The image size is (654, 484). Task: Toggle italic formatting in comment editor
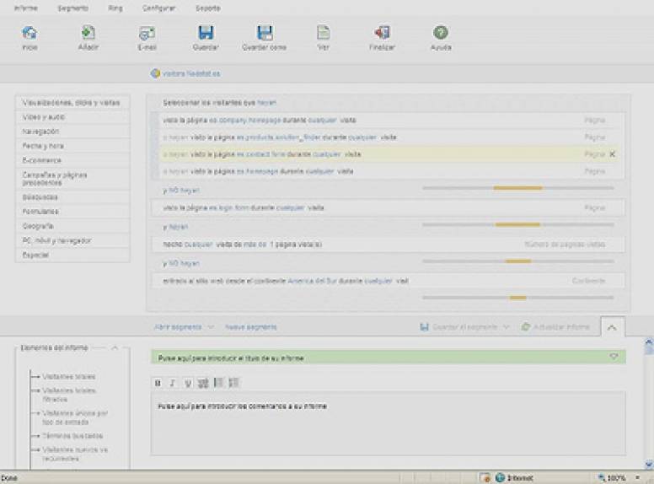coord(173,383)
